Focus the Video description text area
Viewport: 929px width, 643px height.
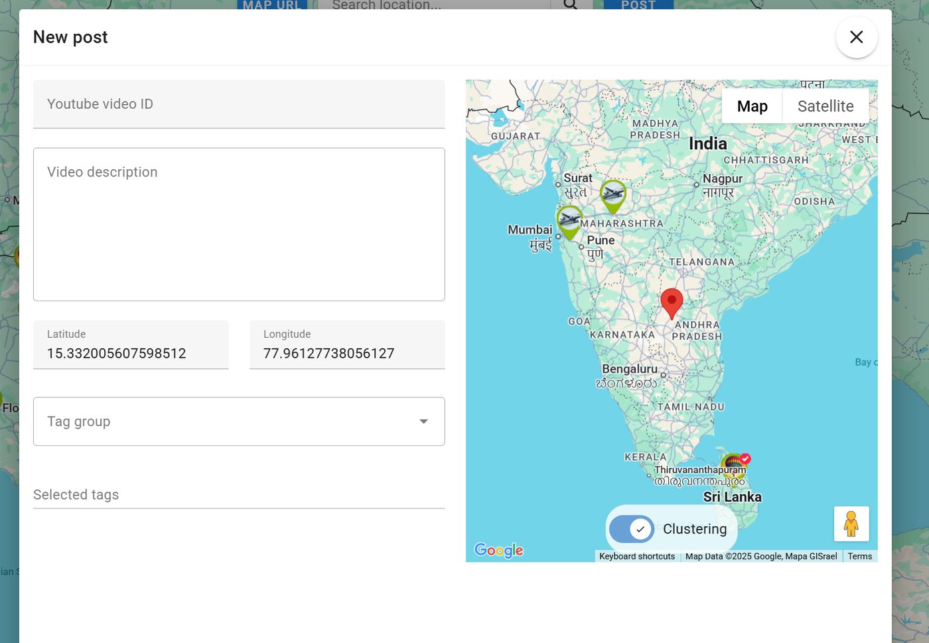[239, 224]
